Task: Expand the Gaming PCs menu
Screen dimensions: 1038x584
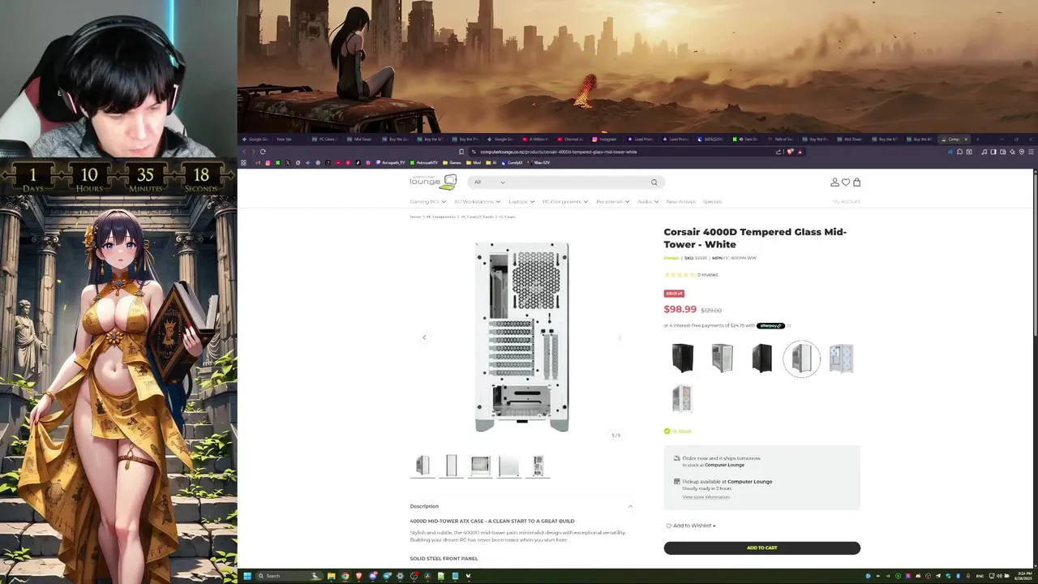Action: click(x=427, y=201)
